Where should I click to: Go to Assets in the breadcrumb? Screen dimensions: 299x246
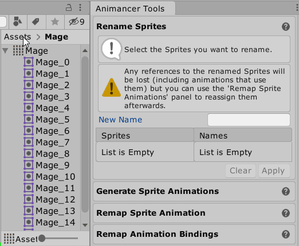click(17, 37)
